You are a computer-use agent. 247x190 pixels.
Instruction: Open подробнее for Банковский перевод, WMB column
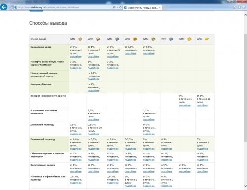click(x=130, y=149)
